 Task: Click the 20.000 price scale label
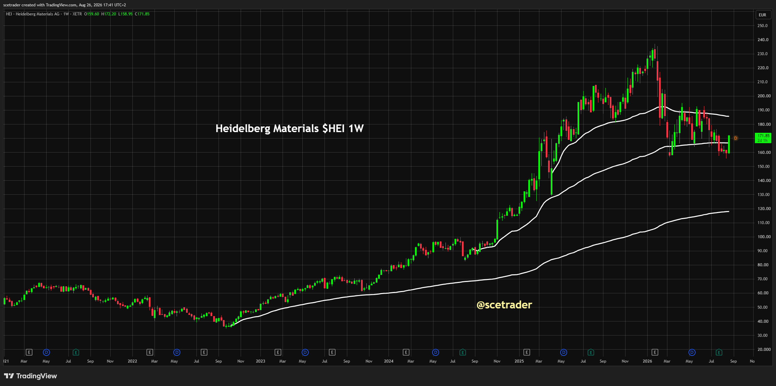click(764, 350)
